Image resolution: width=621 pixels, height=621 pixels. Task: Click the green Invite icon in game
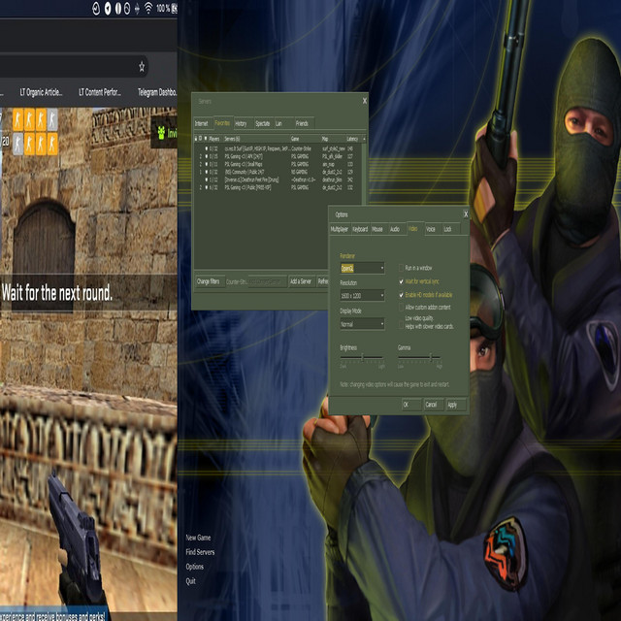160,135
